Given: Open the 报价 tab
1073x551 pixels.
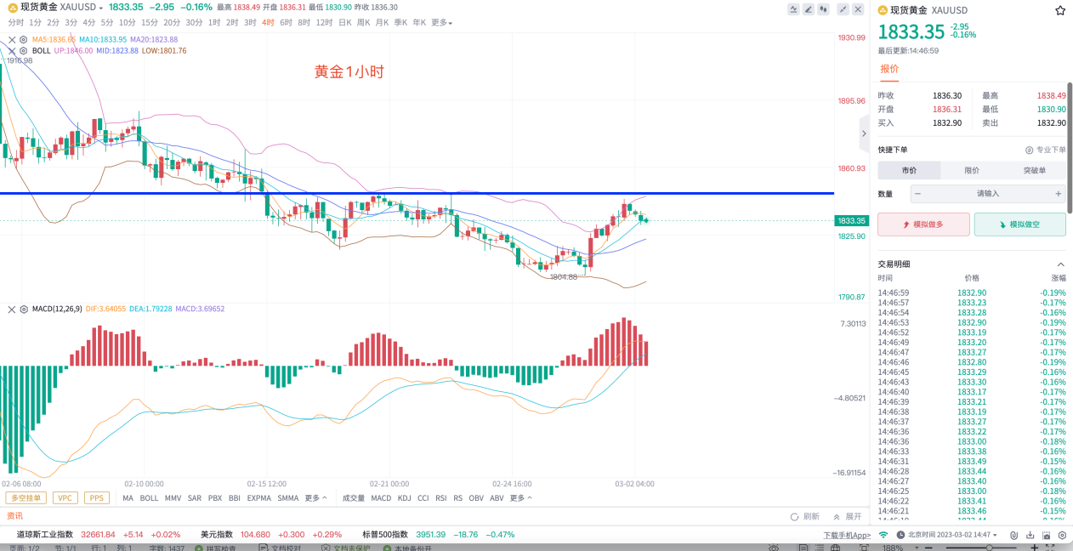Looking at the screenshot, I should click(888, 69).
